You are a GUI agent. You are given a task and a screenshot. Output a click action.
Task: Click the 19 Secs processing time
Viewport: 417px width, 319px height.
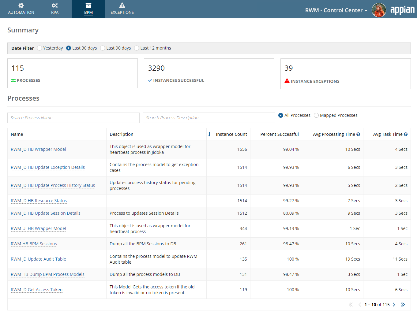pos(353,259)
